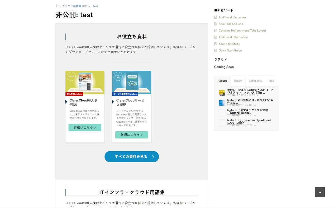The width and height of the screenshot is (333, 208).
Task: Open popular post 挑戦し、変革する組織のためのIT
Action: click(250, 91)
